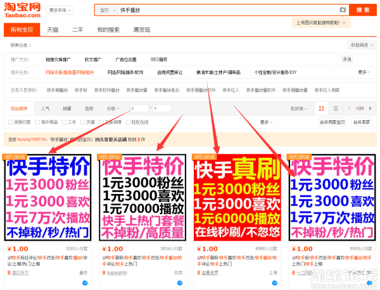Click the Wangwang chat icon under first item (重庆)

point(85,282)
